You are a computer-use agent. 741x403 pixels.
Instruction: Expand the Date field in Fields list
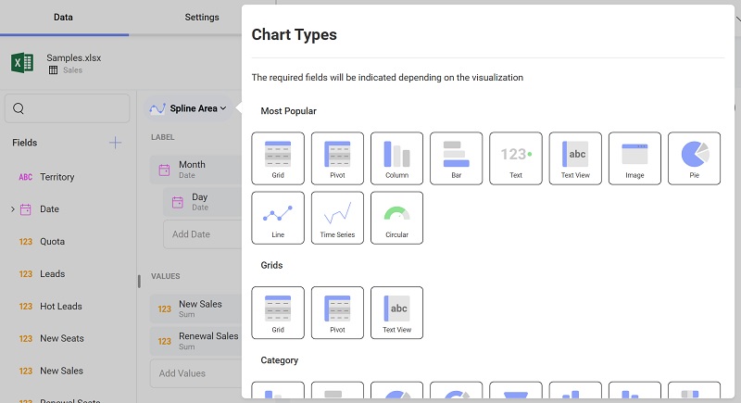point(12,209)
